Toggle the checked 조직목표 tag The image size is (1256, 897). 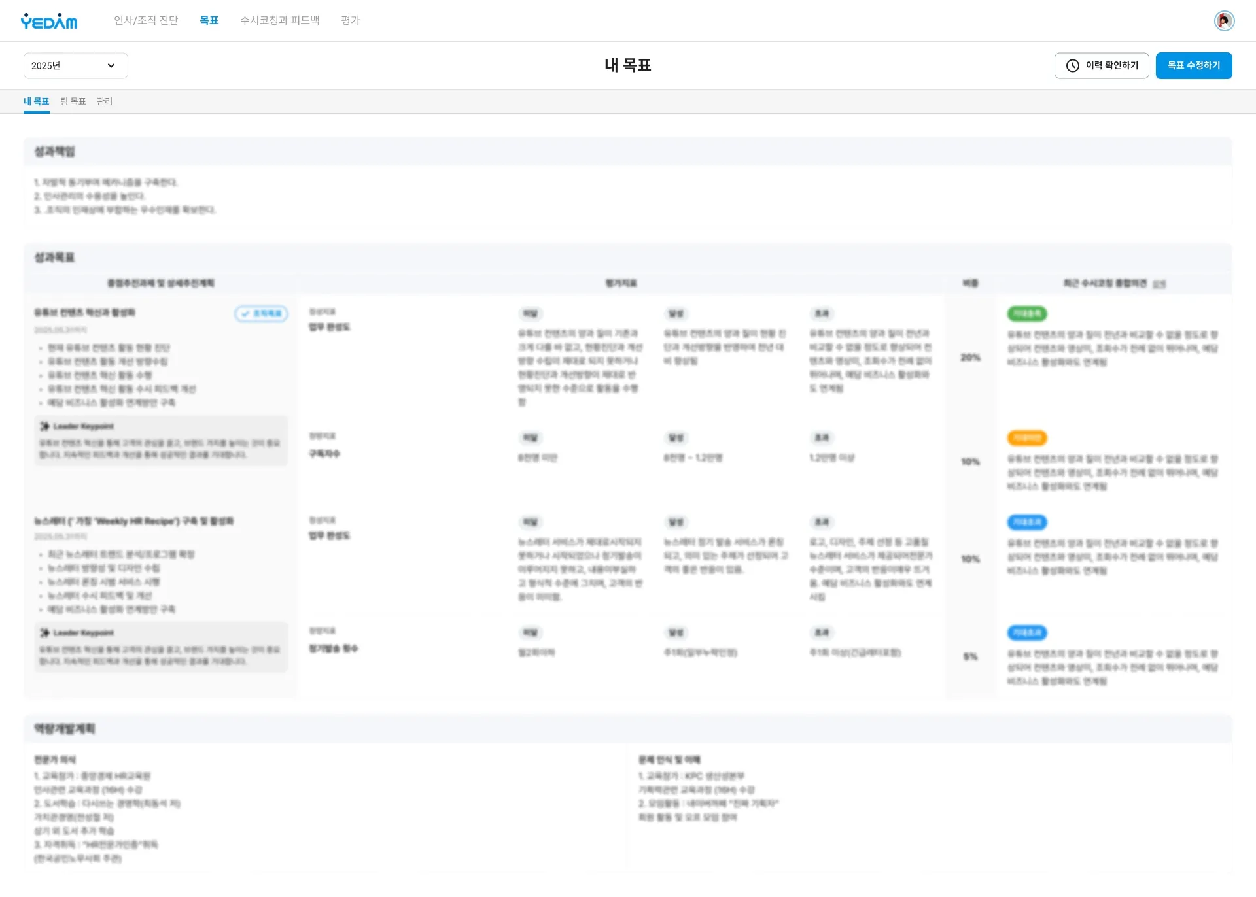pyautogui.click(x=261, y=314)
